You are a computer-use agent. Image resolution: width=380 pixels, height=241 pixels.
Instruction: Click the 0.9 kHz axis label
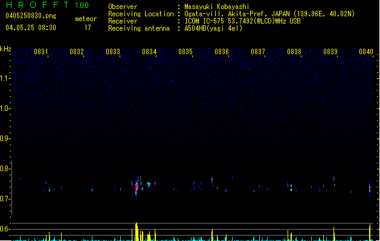pos(4,139)
